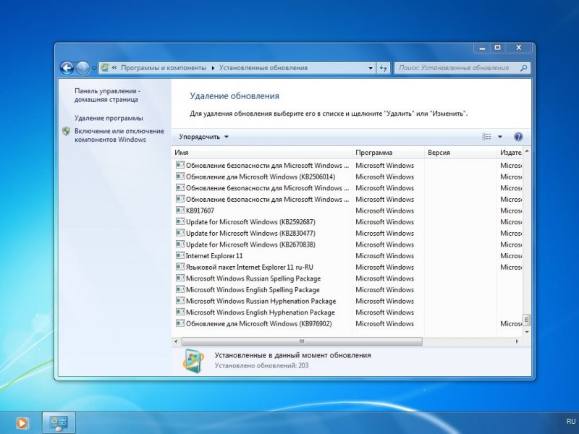Open the Упорядочить organize menu
The height and width of the screenshot is (434, 579).
204,137
